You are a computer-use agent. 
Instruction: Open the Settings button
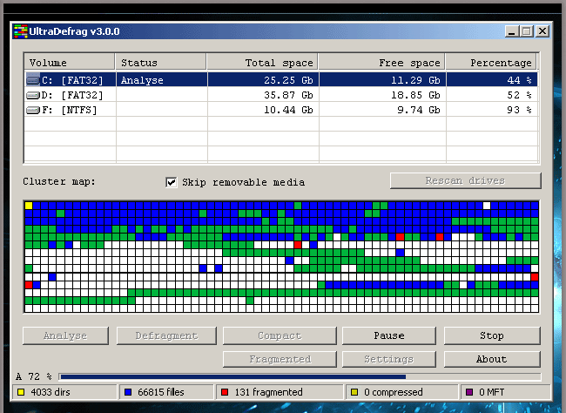(x=388, y=359)
